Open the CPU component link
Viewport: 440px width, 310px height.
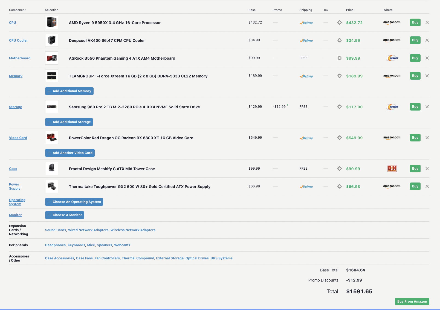pos(13,23)
